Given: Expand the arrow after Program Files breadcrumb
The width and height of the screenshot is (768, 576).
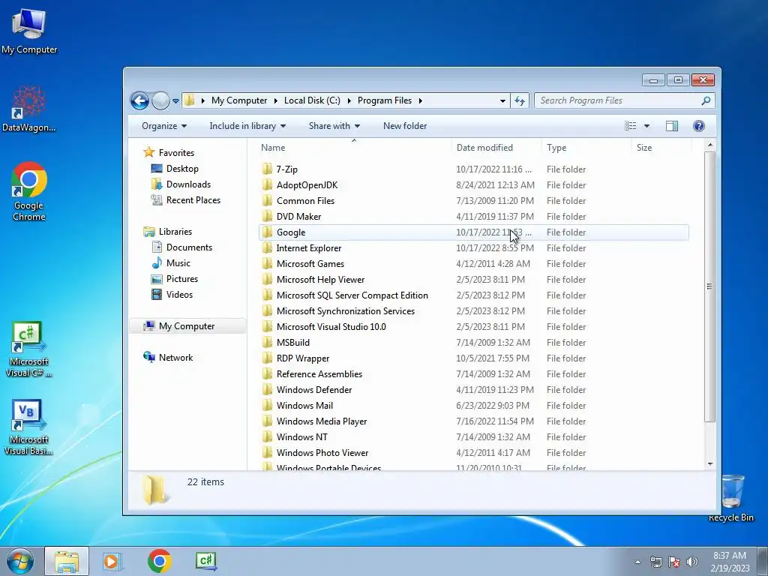Looking at the screenshot, I should [x=420, y=101].
